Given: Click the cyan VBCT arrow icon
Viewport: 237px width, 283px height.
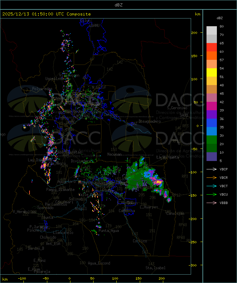Looking at the screenshot, I should [x=212, y=186].
